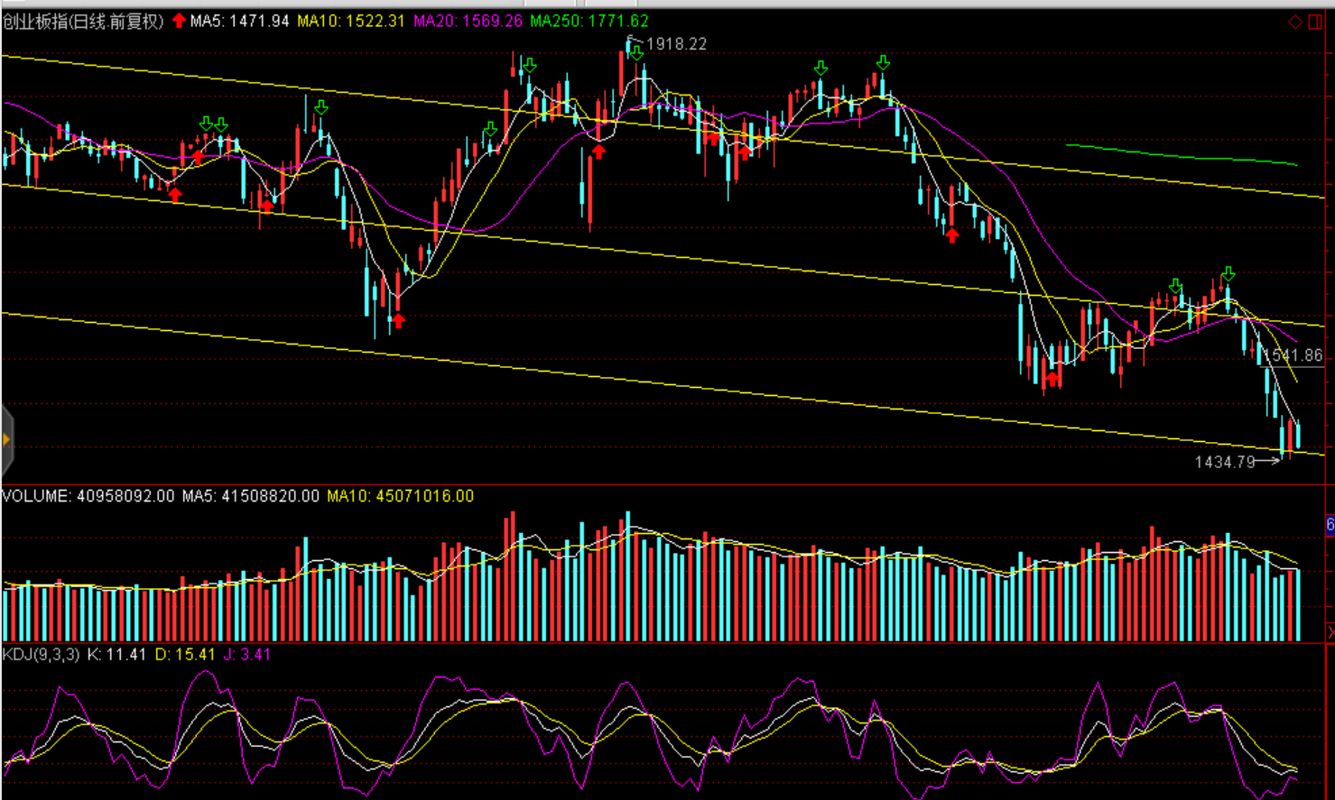Click the red X box right of volume panel
The width and height of the screenshot is (1335, 800).
pos(1330,632)
